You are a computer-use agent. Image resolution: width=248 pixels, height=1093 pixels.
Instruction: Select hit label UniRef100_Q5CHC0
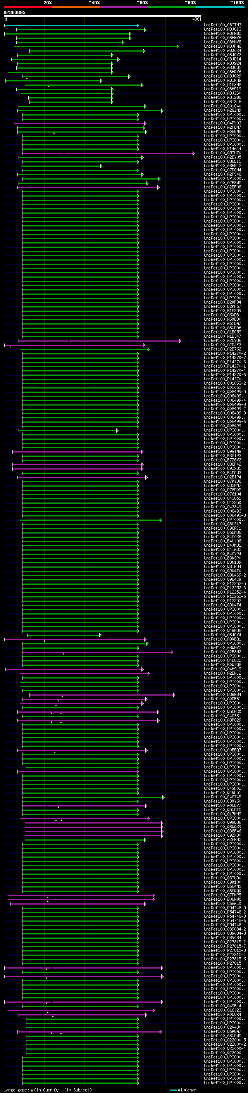pyautogui.click(x=222, y=712)
